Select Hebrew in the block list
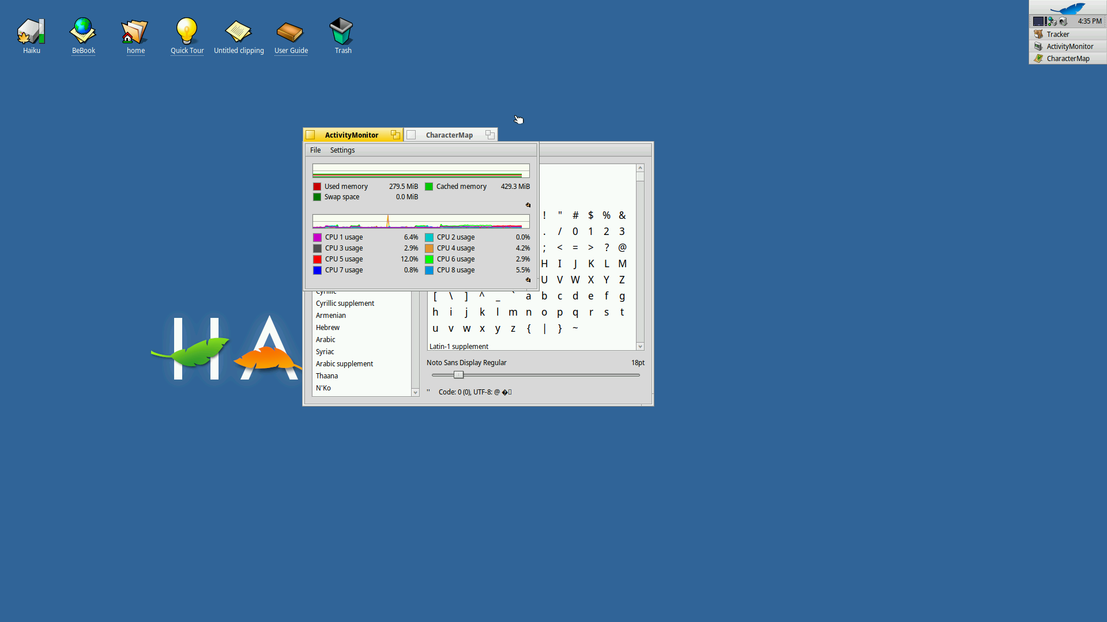Viewport: 1107px width, 622px height. point(362,328)
